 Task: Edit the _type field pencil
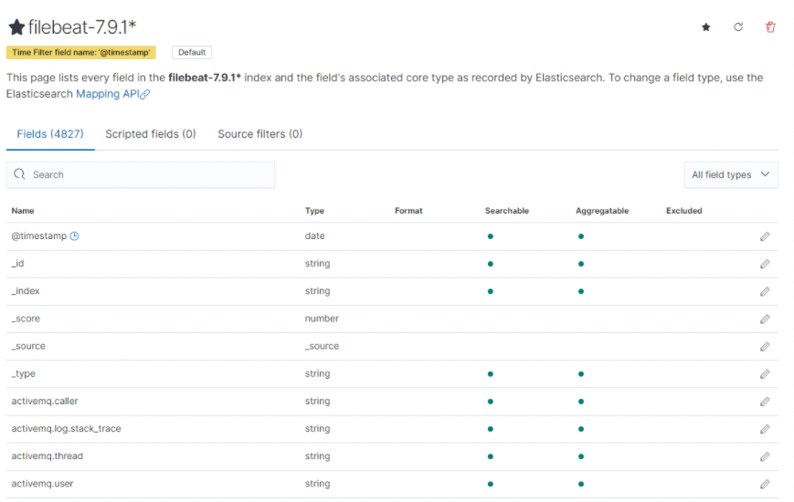(765, 374)
